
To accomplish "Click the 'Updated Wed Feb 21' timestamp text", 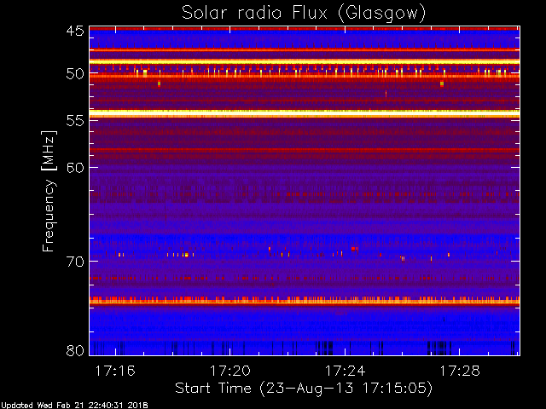I will 74,406.
